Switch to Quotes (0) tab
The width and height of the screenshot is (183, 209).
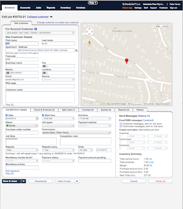point(106,110)
